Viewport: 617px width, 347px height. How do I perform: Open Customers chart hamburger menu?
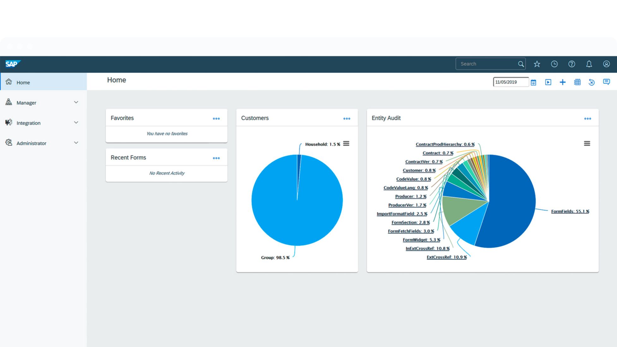(346, 144)
